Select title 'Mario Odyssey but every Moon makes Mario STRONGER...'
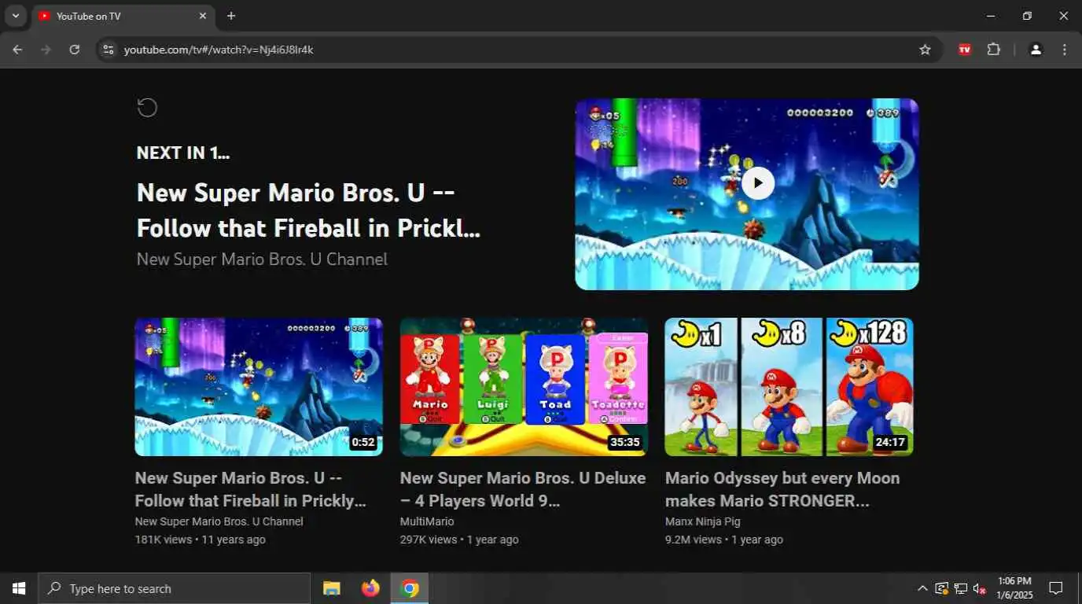 point(782,489)
